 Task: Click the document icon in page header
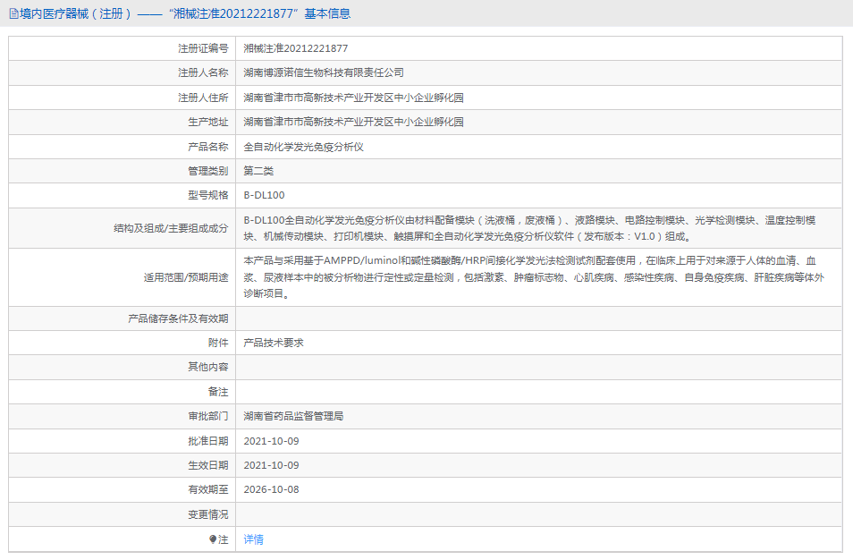[x=13, y=13]
